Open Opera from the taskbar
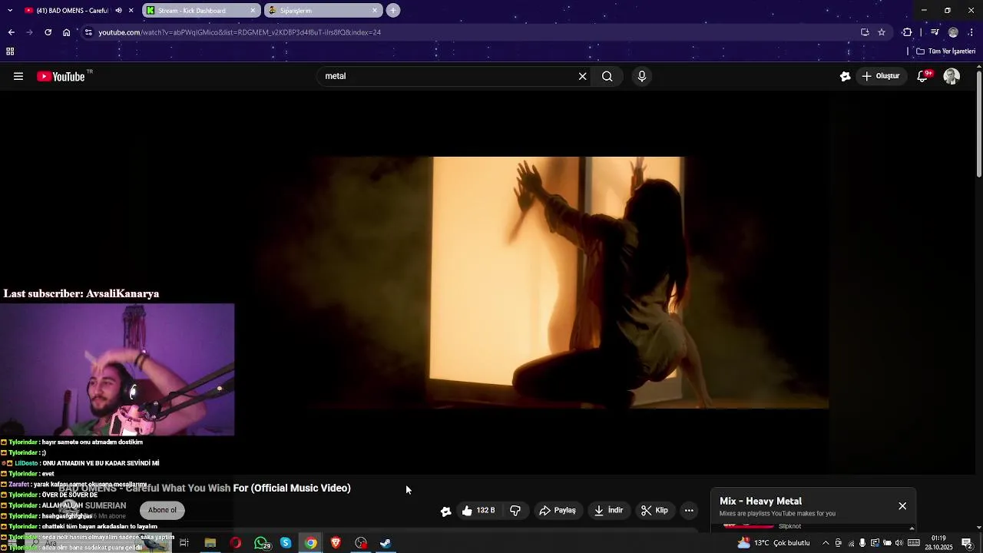 (x=235, y=543)
